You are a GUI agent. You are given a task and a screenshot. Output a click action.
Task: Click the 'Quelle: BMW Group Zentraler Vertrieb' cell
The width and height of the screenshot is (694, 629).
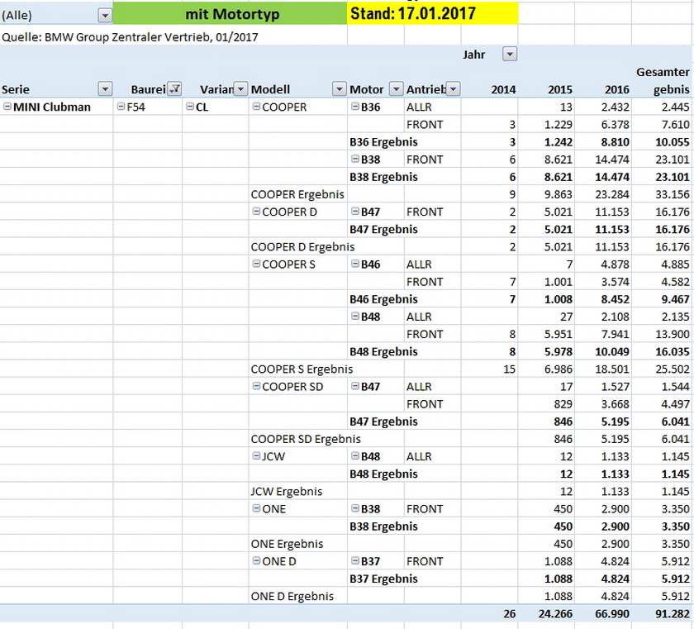[131, 37]
